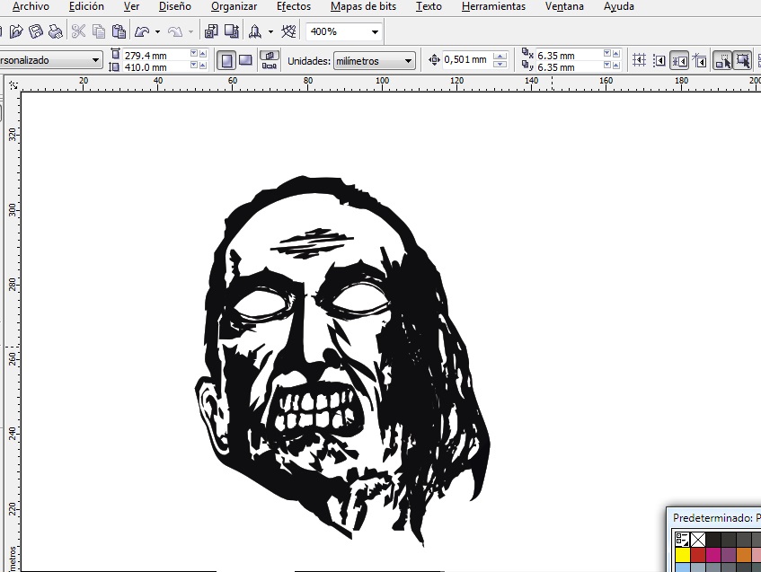This screenshot has width=761, height=572.
Task: Click the Import icon in toolbar
Action: coord(210,31)
